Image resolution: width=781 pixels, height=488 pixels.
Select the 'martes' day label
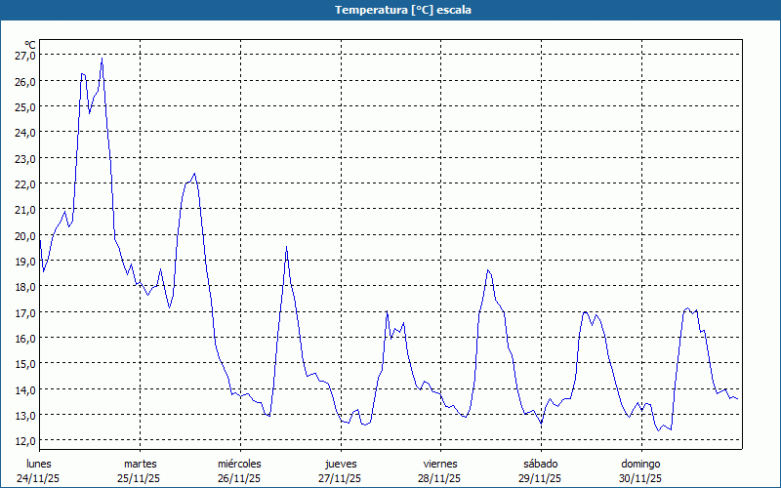(x=140, y=464)
